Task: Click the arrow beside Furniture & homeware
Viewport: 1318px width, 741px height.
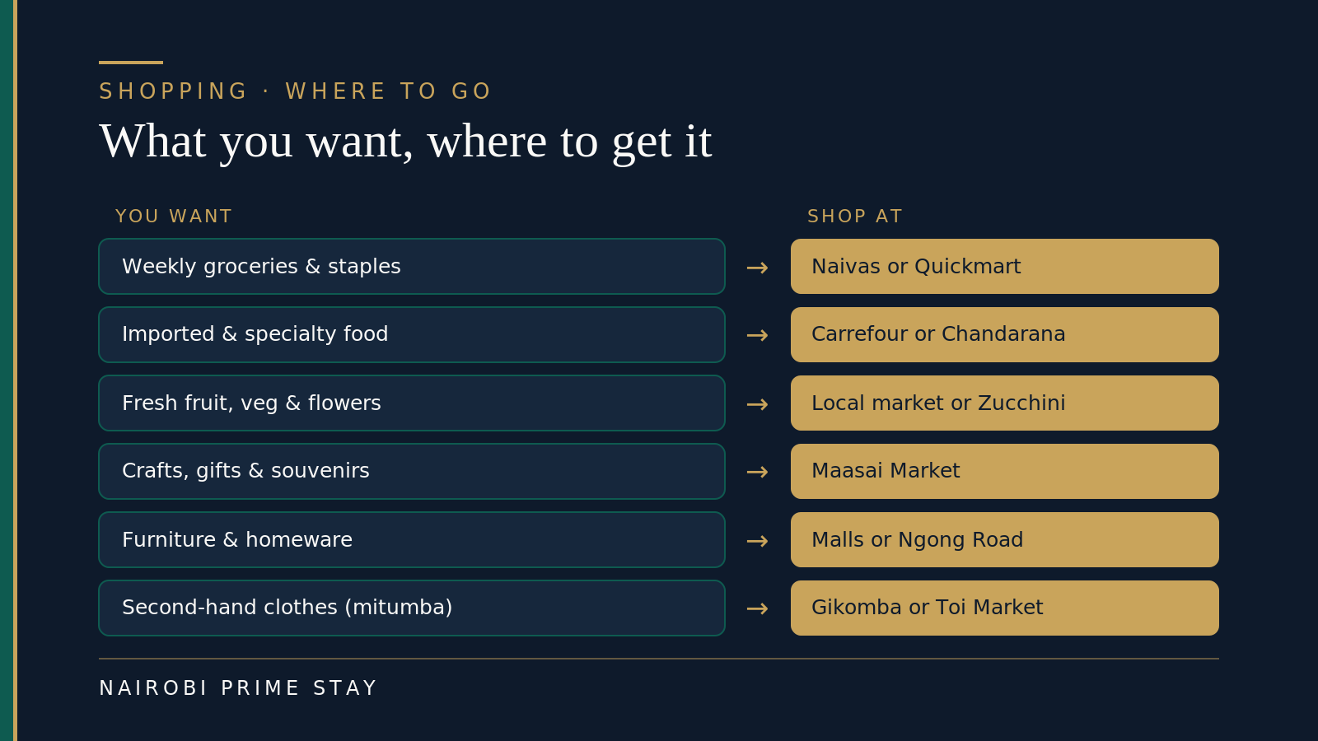Action: 757,541
